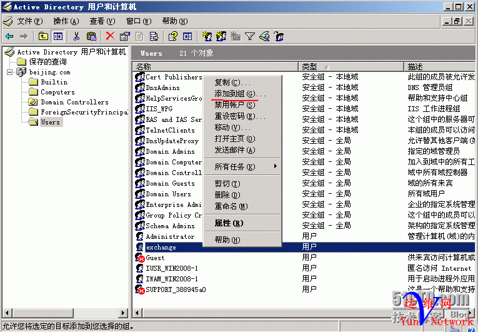Expand 所有任务(K) submenu
This screenshot has height=332, width=478.
[x=242, y=166]
